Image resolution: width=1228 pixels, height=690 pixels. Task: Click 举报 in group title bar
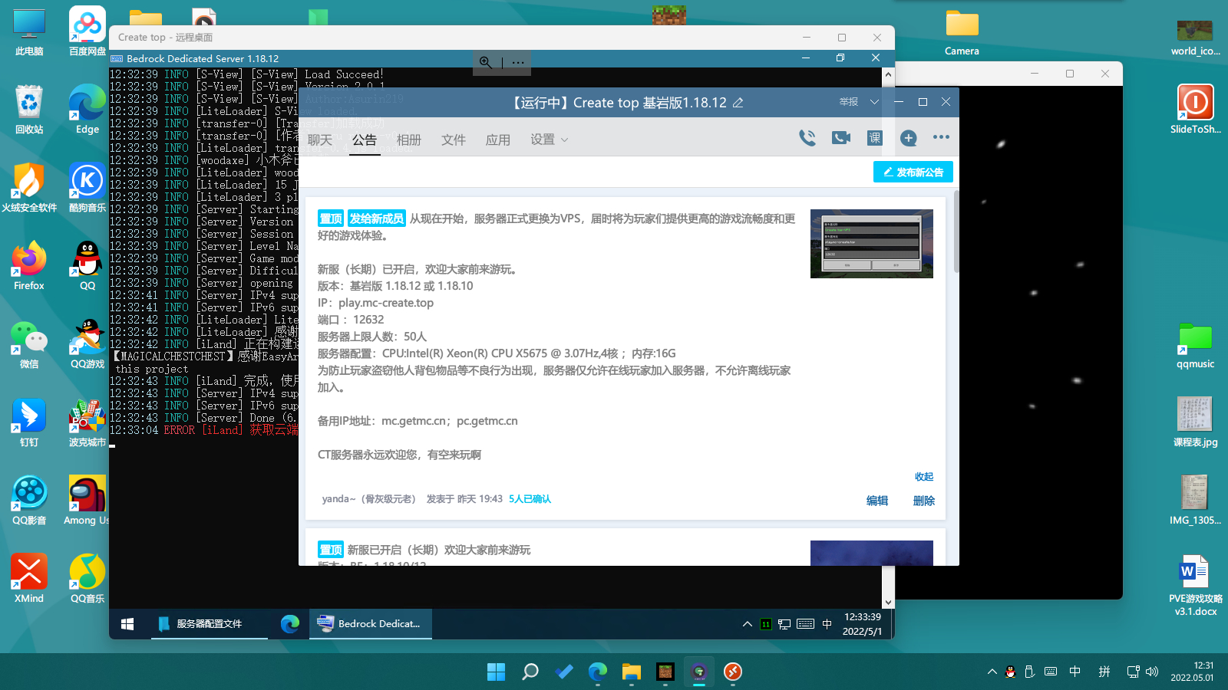(849, 102)
